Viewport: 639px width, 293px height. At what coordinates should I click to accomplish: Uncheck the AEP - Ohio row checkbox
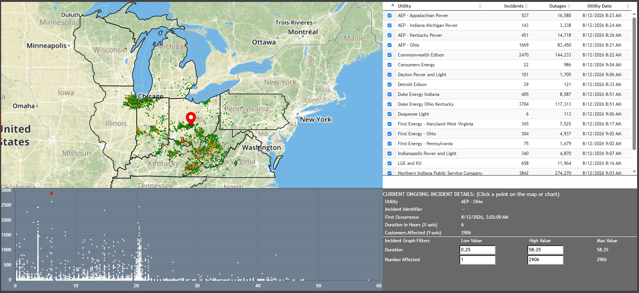[390, 45]
